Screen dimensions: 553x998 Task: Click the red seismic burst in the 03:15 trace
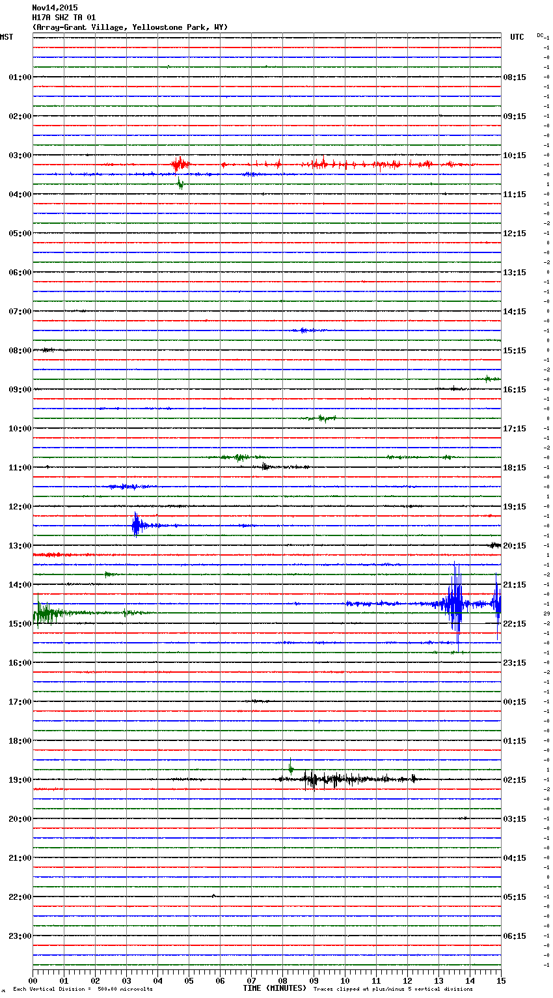pos(180,164)
